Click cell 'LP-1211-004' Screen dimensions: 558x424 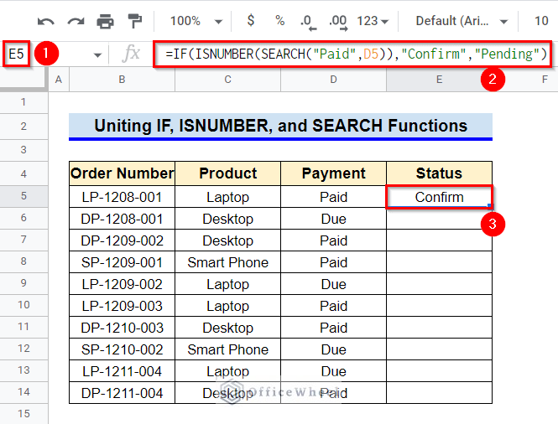[122, 371]
